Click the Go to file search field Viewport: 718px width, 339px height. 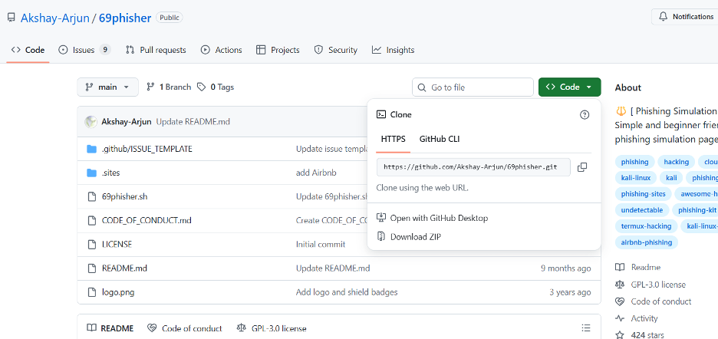point(473,87)
